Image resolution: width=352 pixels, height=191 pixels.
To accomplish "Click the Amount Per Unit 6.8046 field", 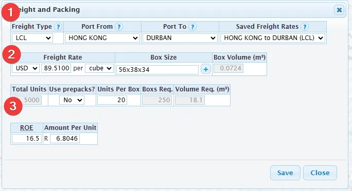I will coord(65,139).
